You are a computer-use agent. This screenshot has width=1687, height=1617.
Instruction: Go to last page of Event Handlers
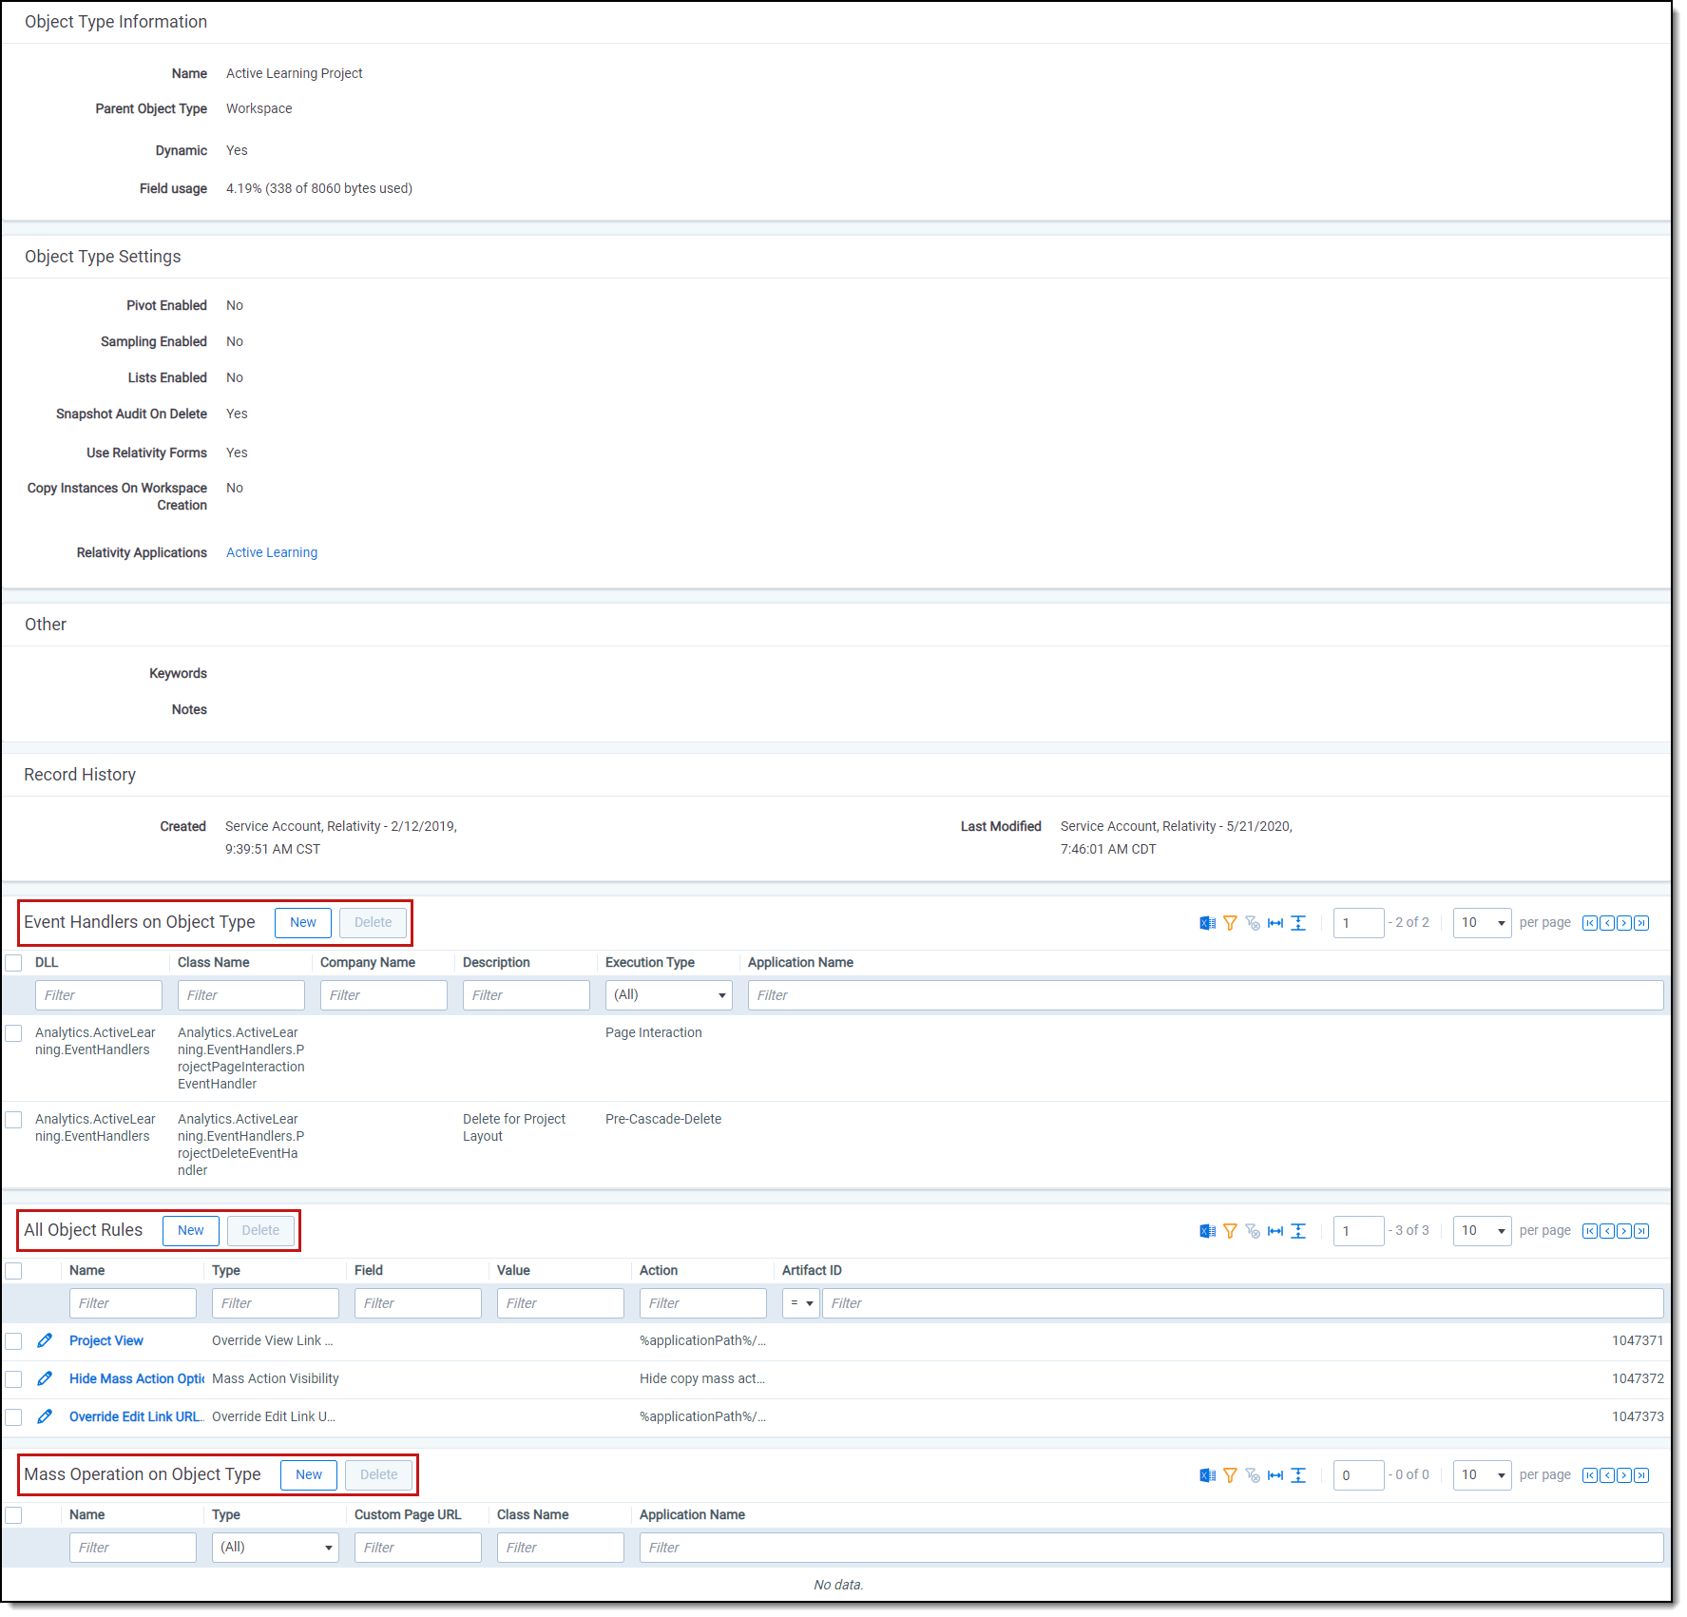1641,923
